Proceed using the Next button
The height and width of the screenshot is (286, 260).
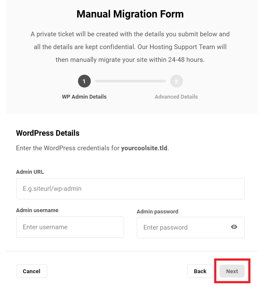[232, 271]
